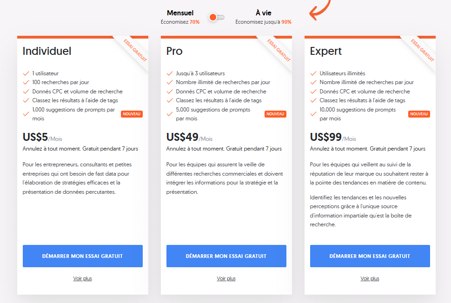Select the Mensuel billing option label
451x303 pixels.
point(180,13)
